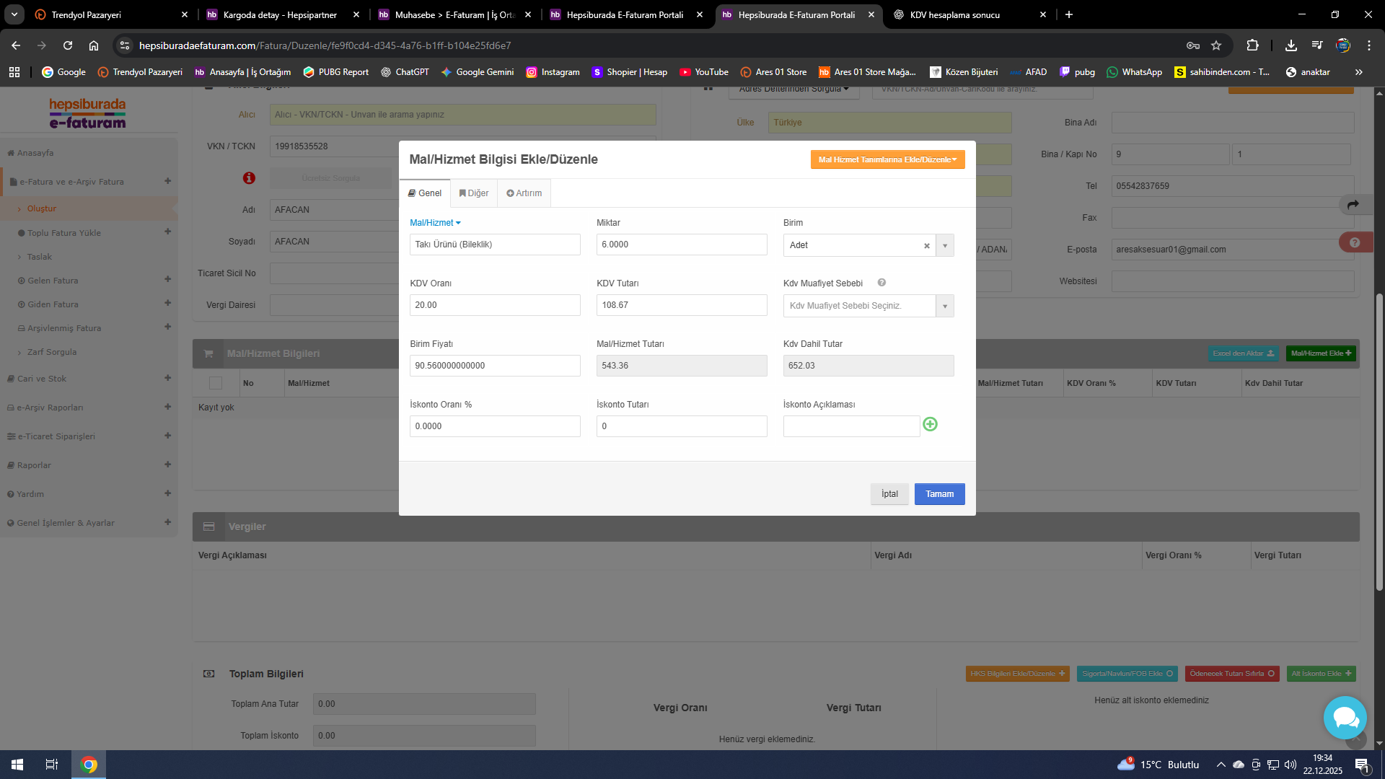Click the KDV Muafiyet Sebebi help icon

pyautogui.click(x=881, y=283)
